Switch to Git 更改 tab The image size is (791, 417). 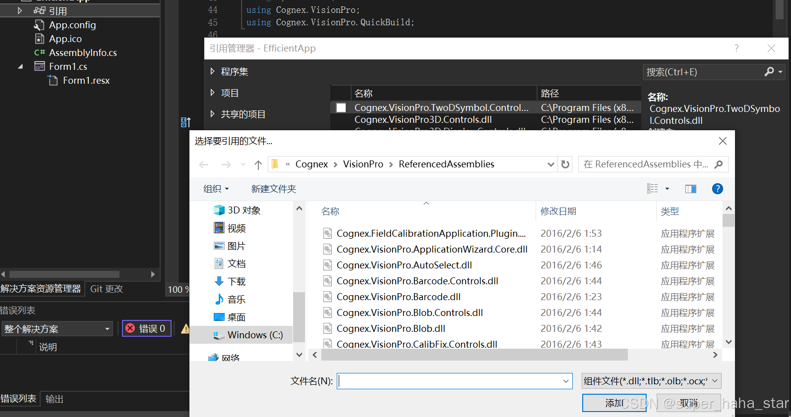[107, 289]
